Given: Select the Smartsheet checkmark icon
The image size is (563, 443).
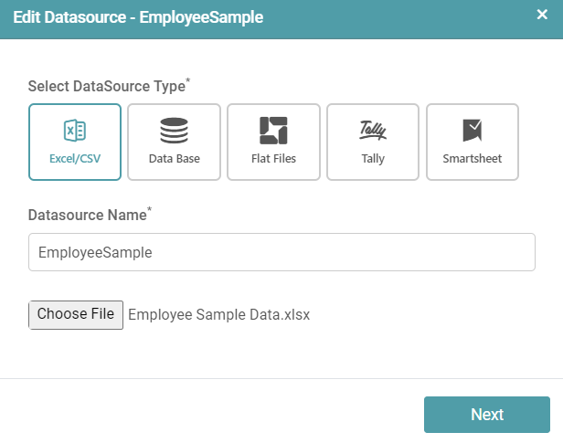Looking at the screenshot, I should pyautogui.click(x=472, y=131).
